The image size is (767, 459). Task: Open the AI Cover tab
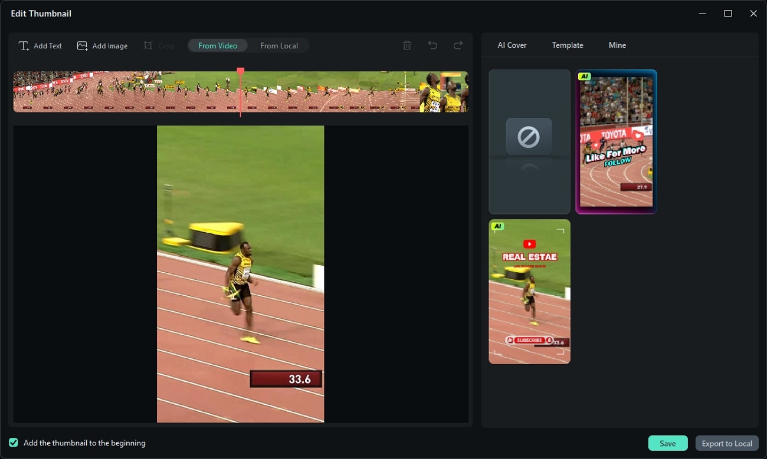click(x=512, y=45)
